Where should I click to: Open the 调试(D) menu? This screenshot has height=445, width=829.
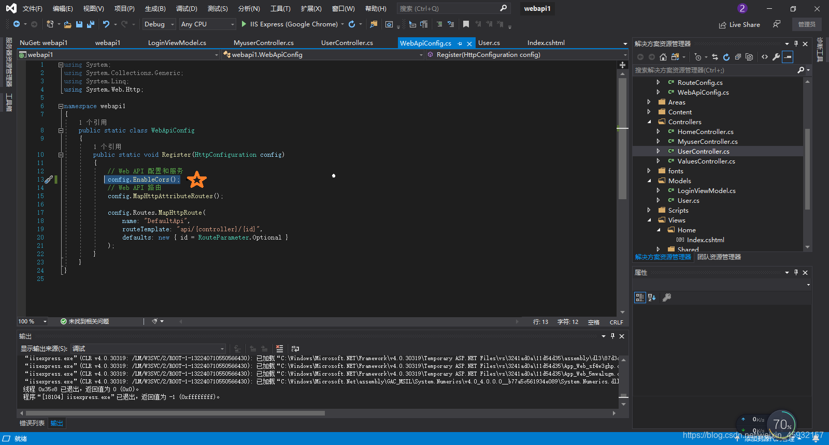(x=187, y=8)
